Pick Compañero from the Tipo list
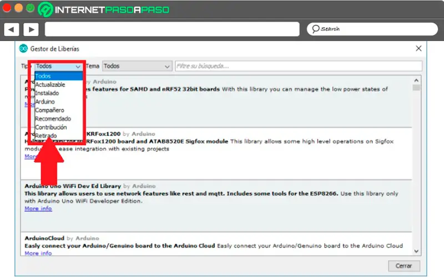This screenshot has height=277, width=444. coord(59,110)
